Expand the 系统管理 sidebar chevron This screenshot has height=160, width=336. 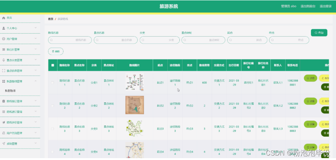[36, 143]
